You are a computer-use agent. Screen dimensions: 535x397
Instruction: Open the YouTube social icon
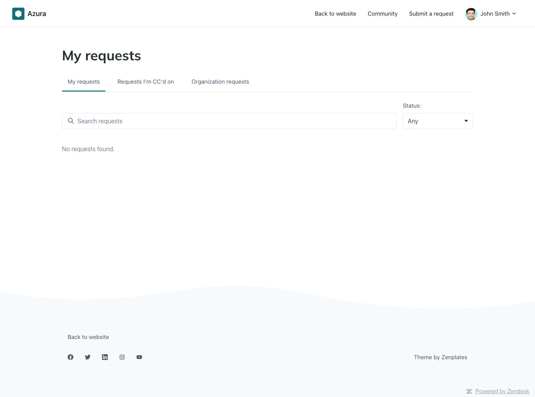tap(139, 357)
